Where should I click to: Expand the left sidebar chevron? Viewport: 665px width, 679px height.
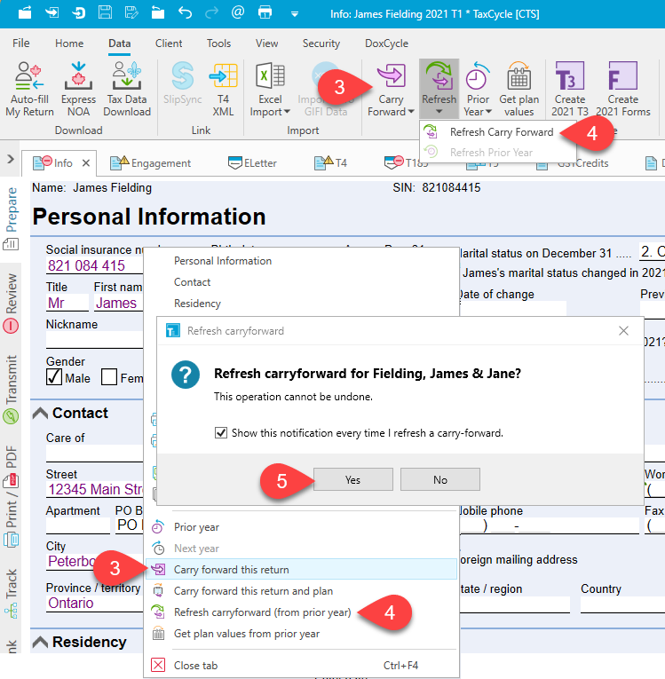click(x=11, y=159)
